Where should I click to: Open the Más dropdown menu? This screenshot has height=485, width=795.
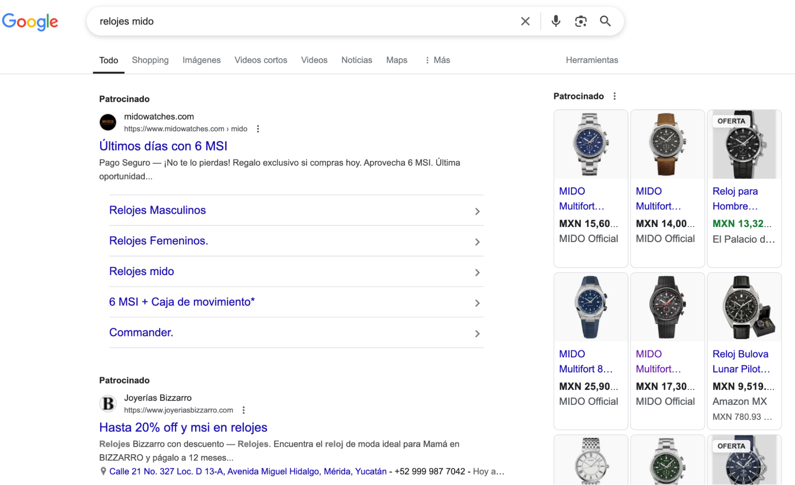(x=437, y=60)
